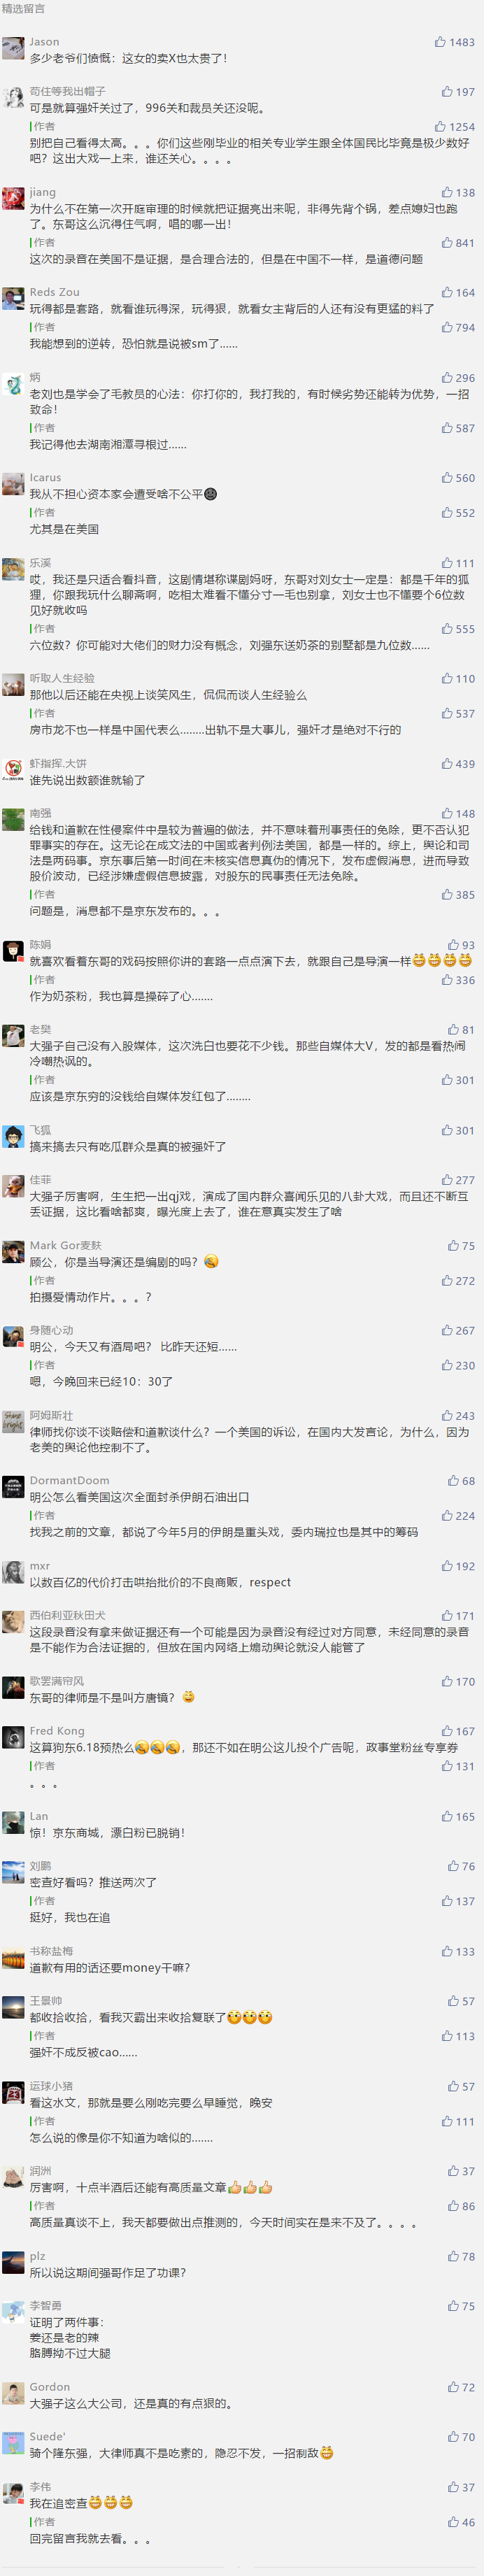Like the Reds Zou comment
This screenshot has height=2576, width=484.
point(447,292)
